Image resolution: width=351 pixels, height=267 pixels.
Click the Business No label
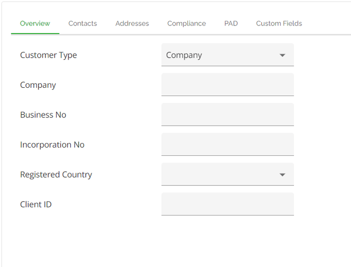coord(43,115)
